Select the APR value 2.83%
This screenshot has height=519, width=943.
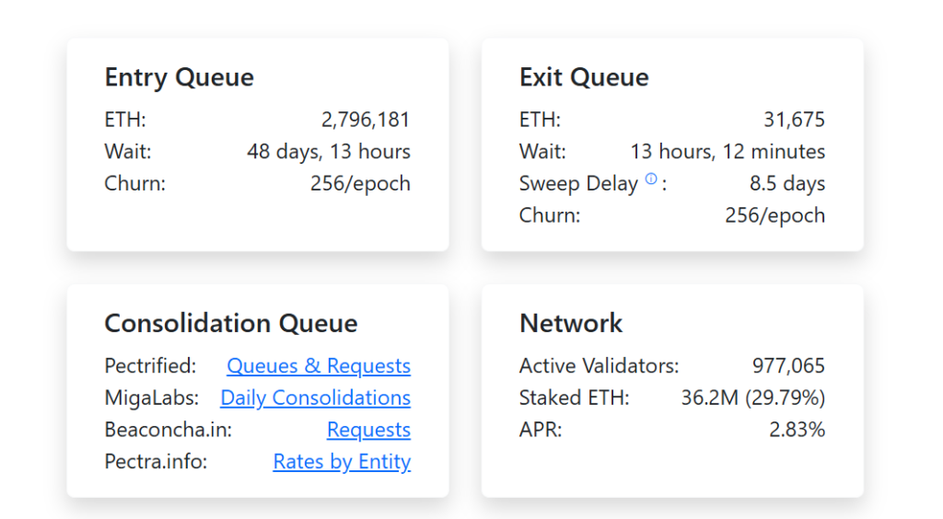pos(797,431)
